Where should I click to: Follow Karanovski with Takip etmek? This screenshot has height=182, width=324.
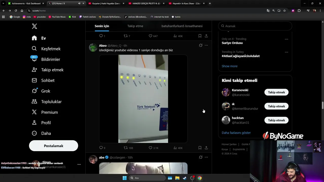point(276,92)
